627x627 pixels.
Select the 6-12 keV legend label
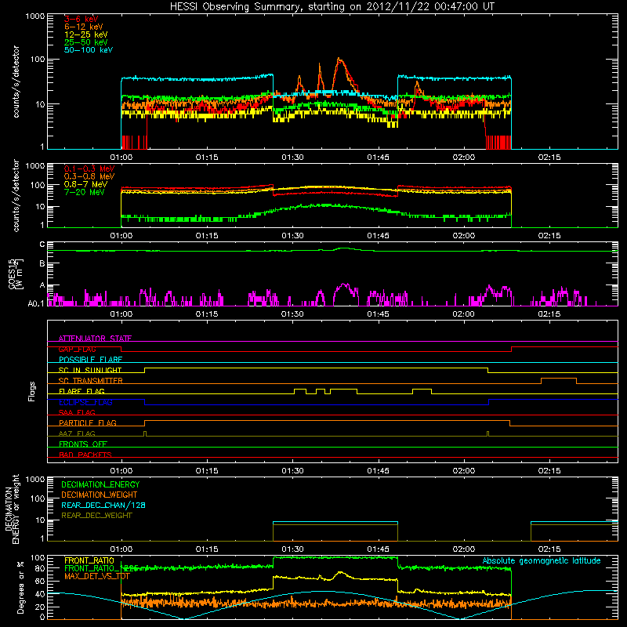pyautogui.click(x=84, y=27)
